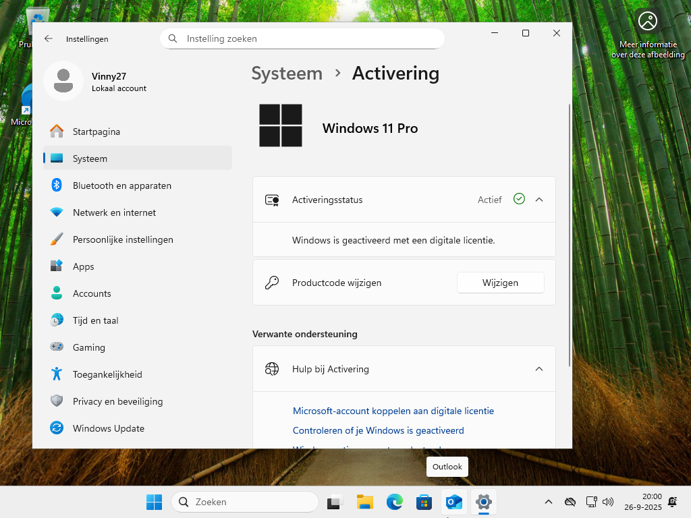This screenshot has width=691, height=518.
Task: Click text Windows is geactiveerd met een digitale licentie
Action: point(393,240)
